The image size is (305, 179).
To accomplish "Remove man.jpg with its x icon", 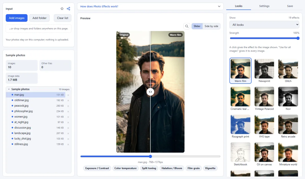I will 68,95.
